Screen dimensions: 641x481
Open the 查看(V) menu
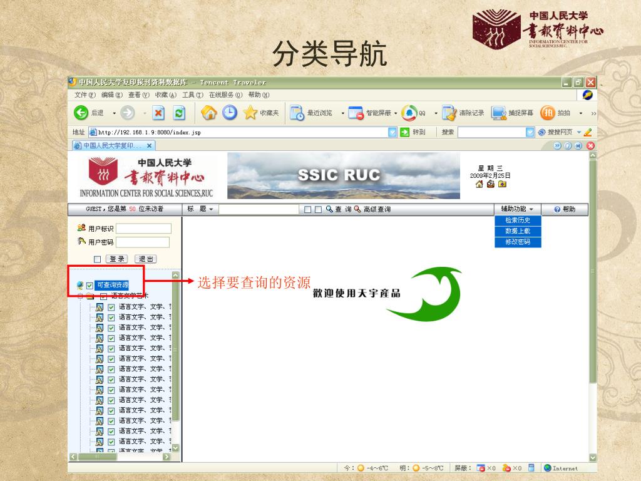[x=138, y=95]
